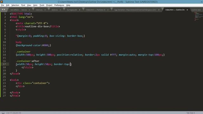Image resolution: width=203 pixels, height=114 pixels.
Task: Click the 'border-top' property on line 17
Action: click(x=61, y=64)
